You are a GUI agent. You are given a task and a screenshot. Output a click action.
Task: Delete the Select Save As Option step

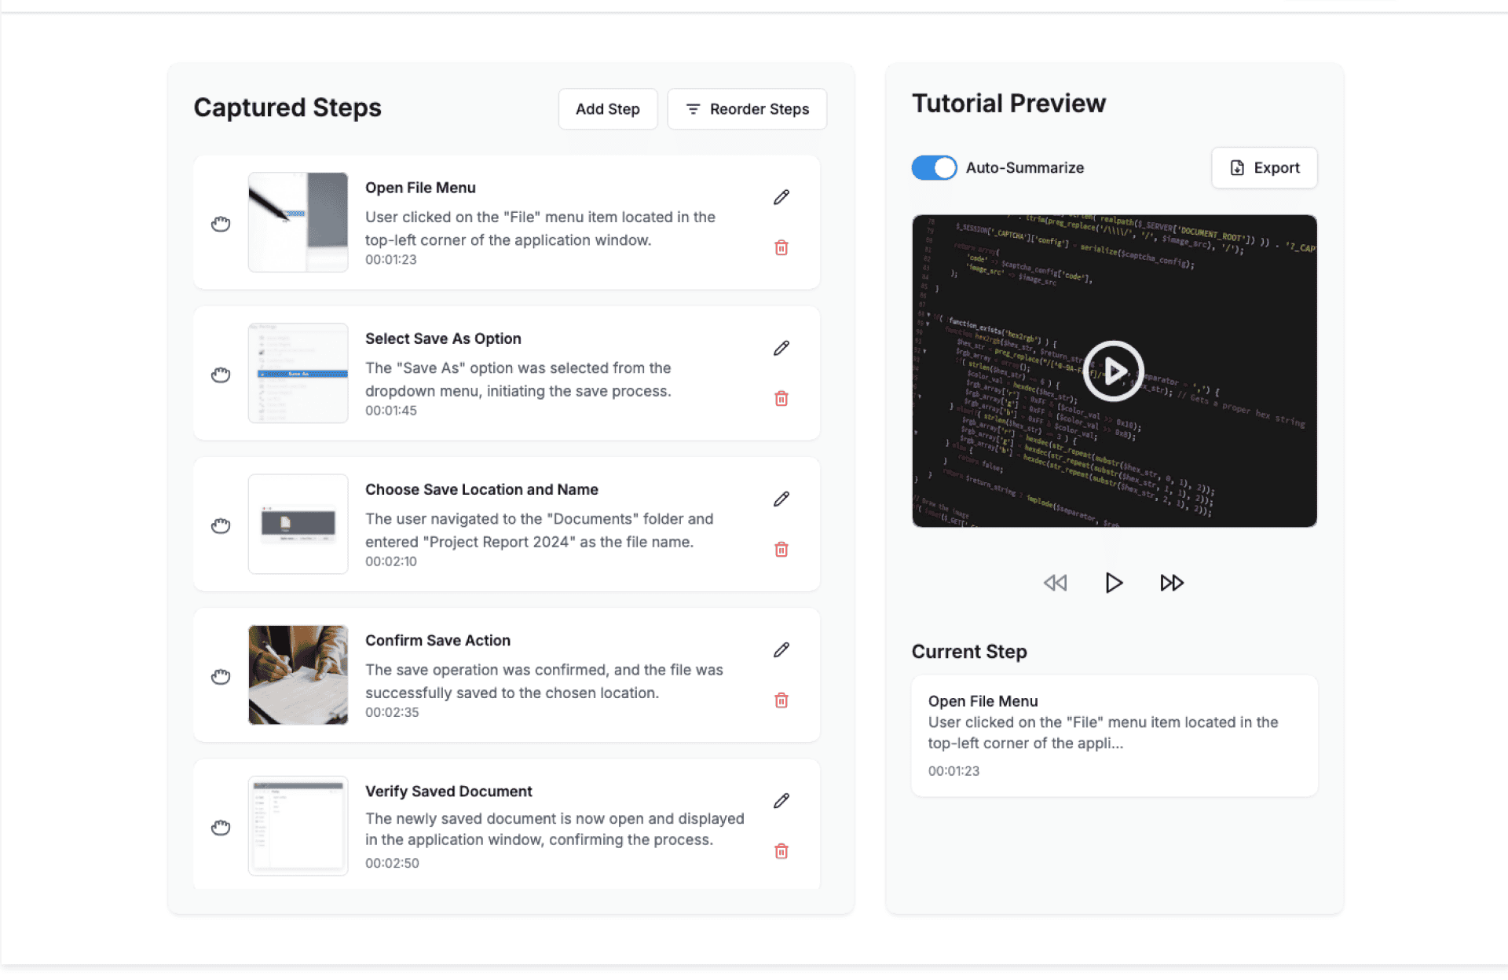[x=781, y=399]
